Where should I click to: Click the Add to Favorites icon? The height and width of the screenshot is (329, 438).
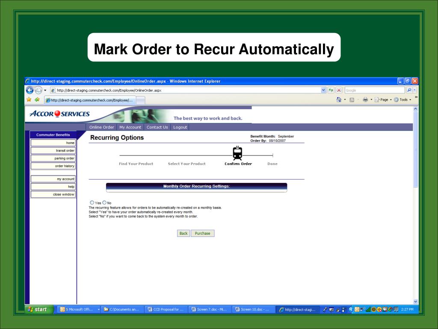[37, 100]
